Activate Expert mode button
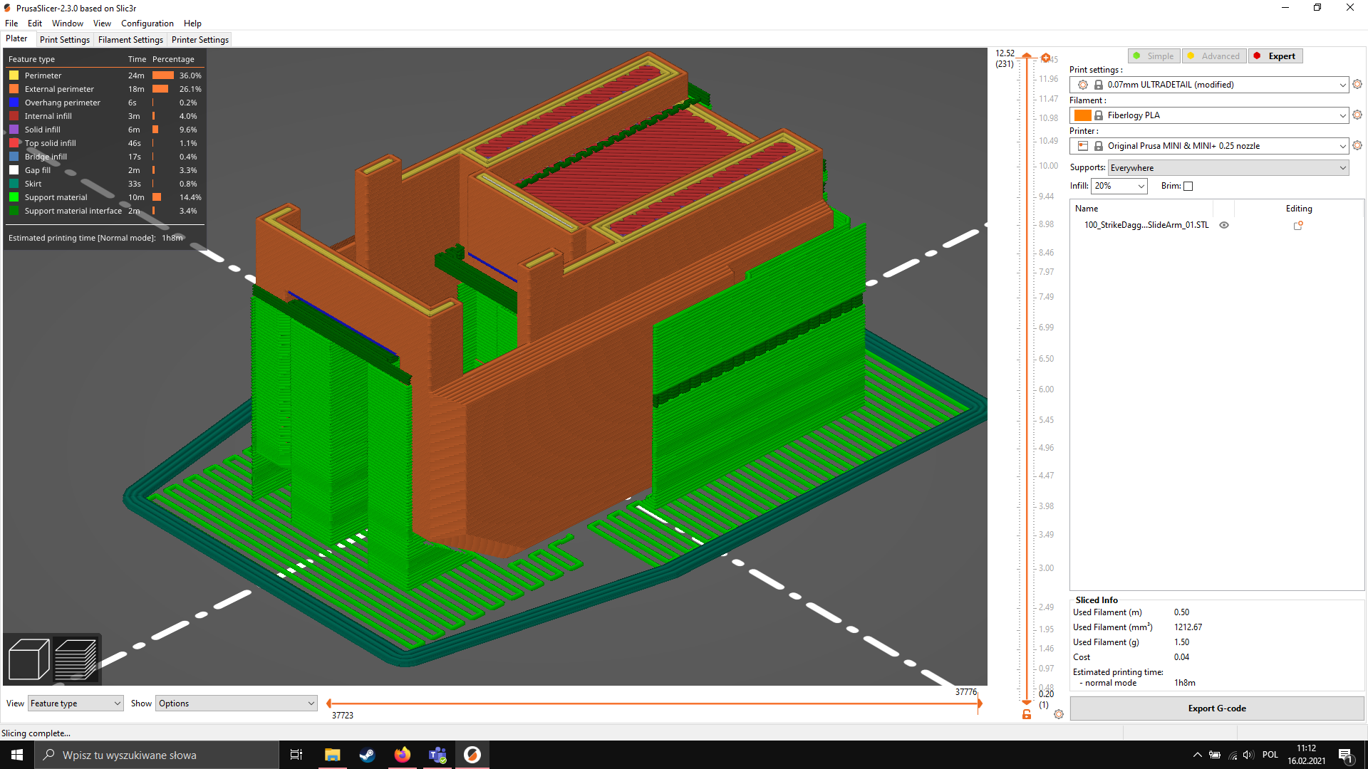This screenshot has height=769, width=1368. pyautogui.click(x=1275, y=56)
